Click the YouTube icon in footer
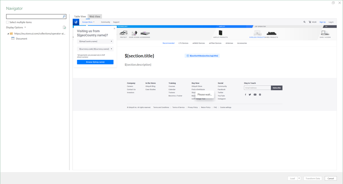 [x=255, y=95]
